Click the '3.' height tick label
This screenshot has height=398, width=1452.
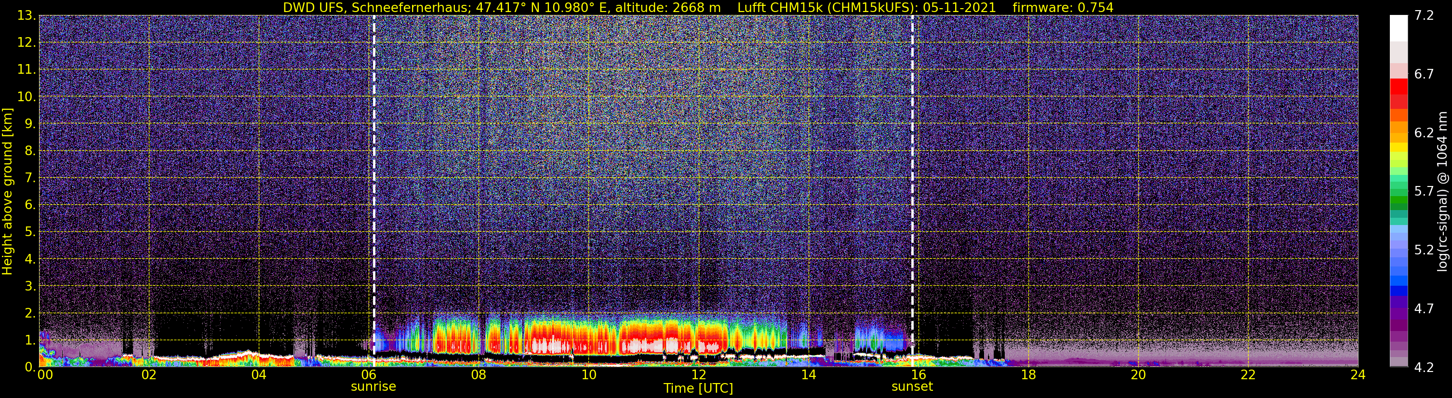click(30, 286)
